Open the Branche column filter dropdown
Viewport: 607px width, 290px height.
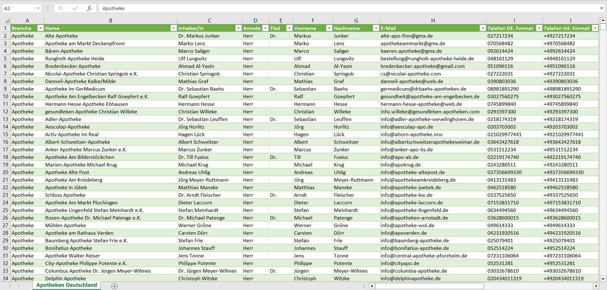(40, 28)
